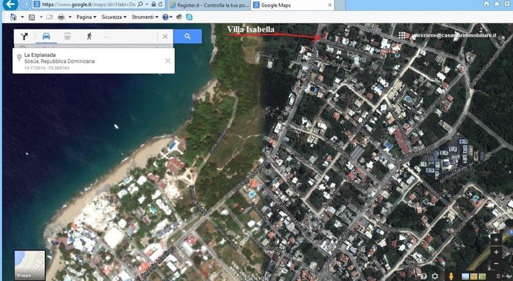The height and width of the screenshot is (281, 513).
Task: Click the blue Google Maps search button
Action: click(187, 37)
